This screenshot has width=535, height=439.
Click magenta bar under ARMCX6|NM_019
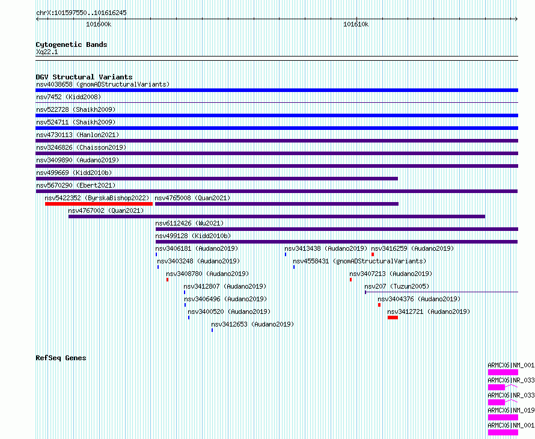[503, 417]
